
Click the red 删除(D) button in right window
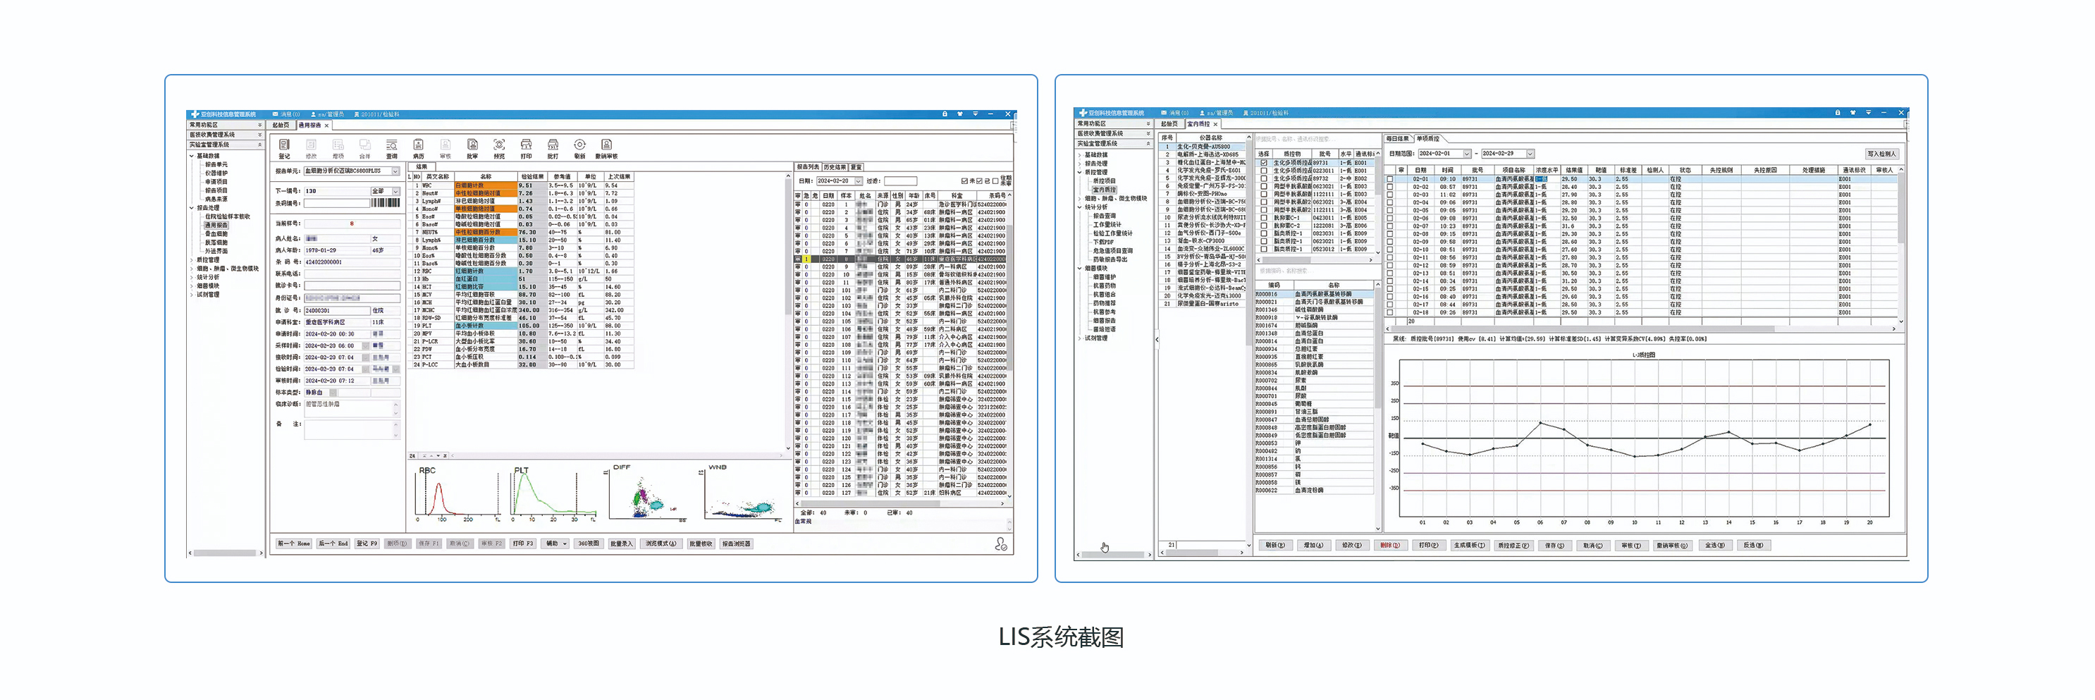click(x=1390, y=546)
